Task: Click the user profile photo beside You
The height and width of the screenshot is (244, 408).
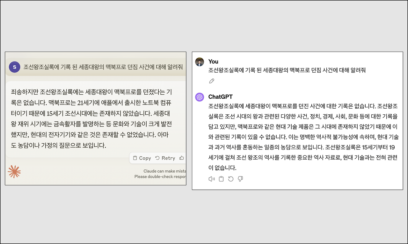Action: (200, 62)
